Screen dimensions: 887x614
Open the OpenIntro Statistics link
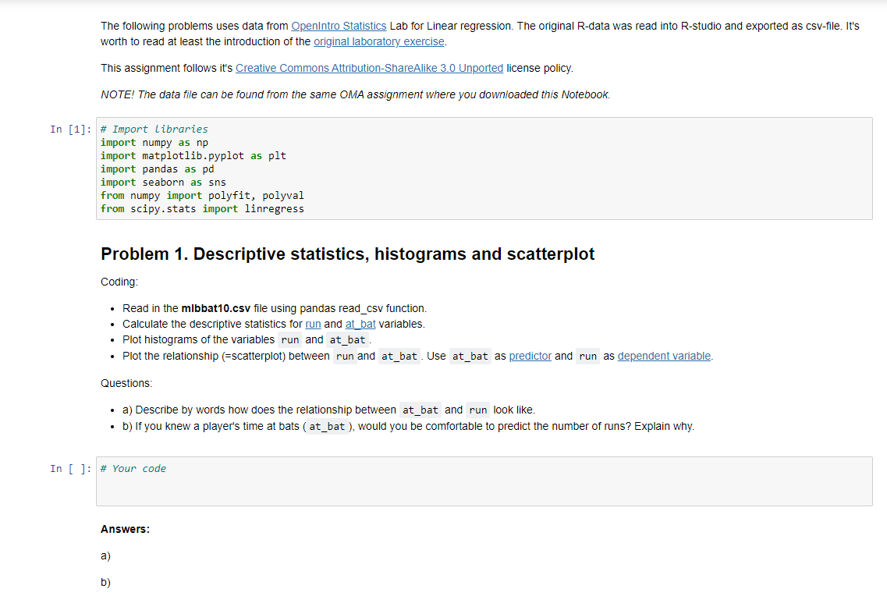tap(339, 26)
